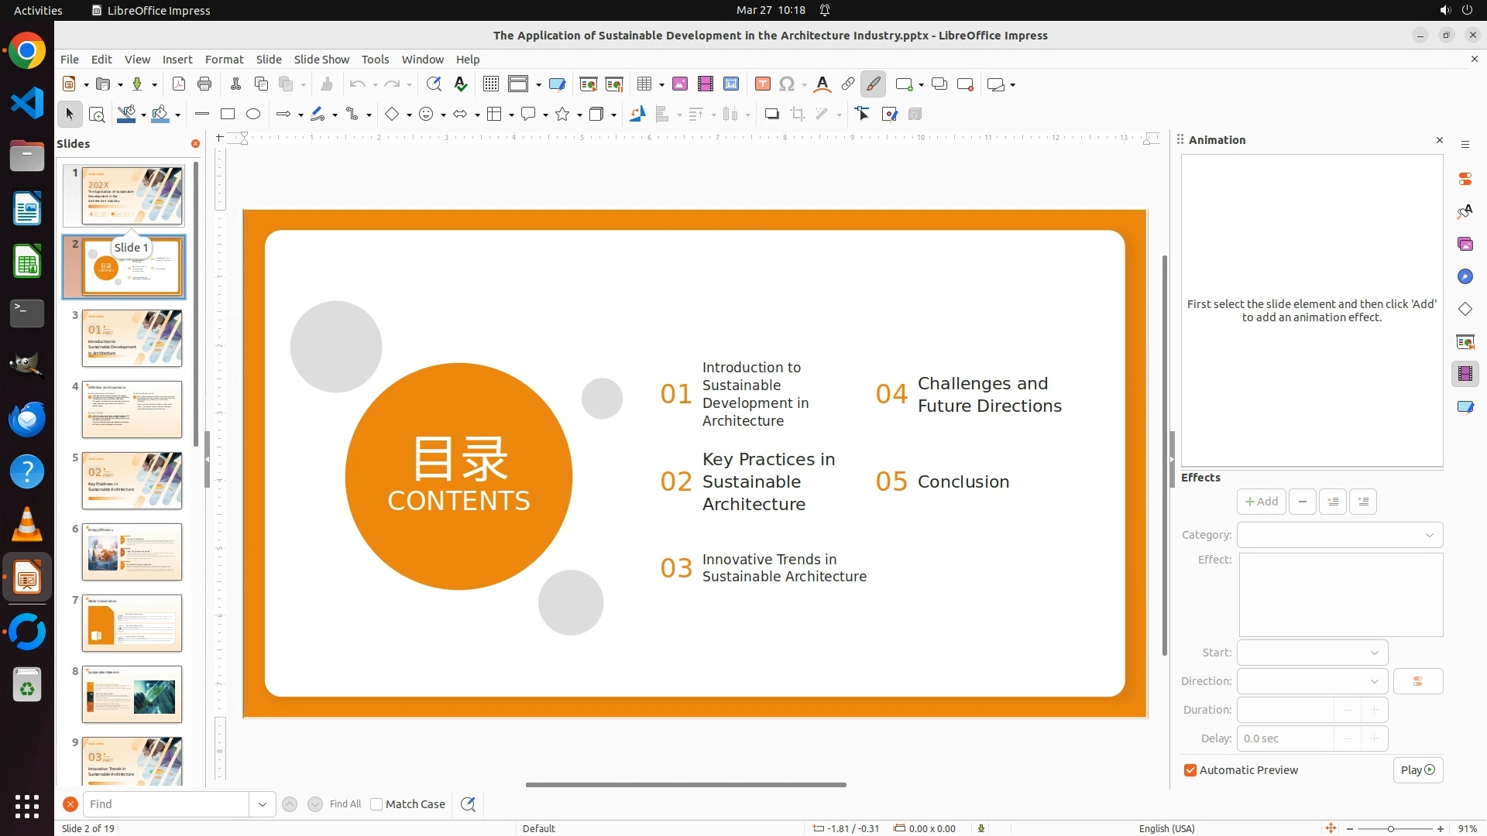Click the Crop Image tool icon
Screen dimensions: 1487x836
[797, 115]
